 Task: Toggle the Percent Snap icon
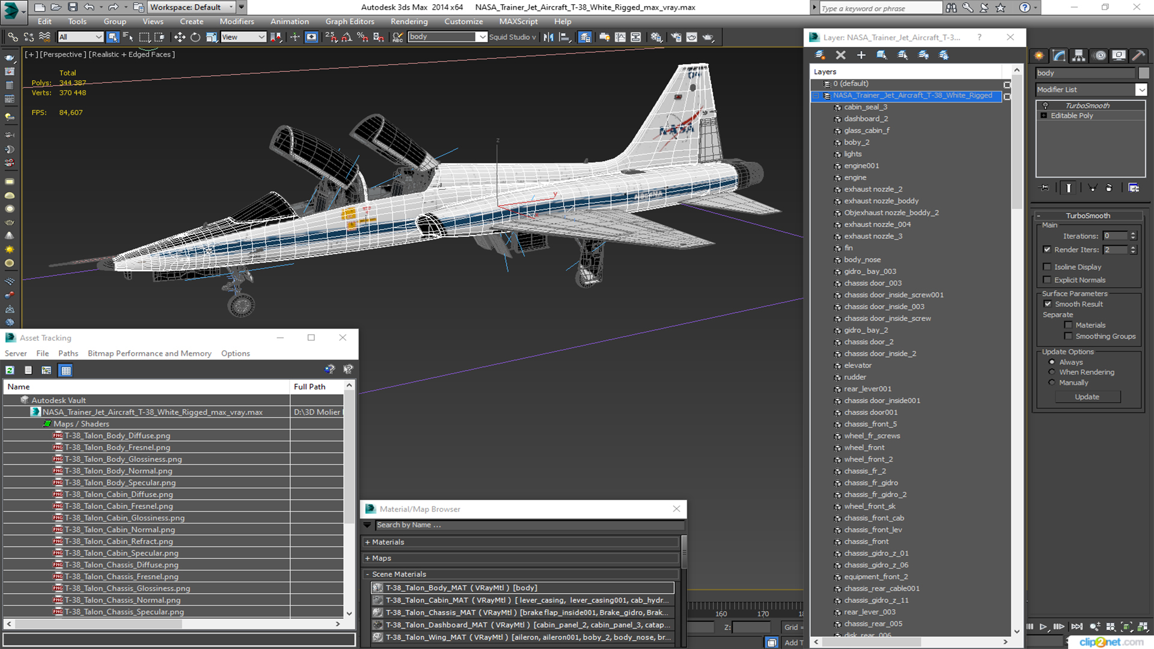362,37
